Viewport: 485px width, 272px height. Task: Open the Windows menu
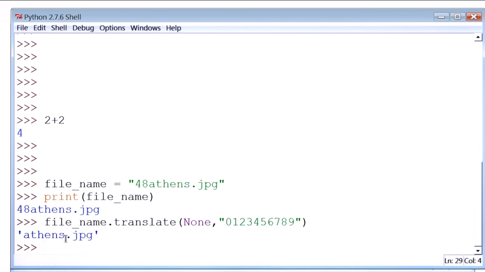tap(145, 28)
